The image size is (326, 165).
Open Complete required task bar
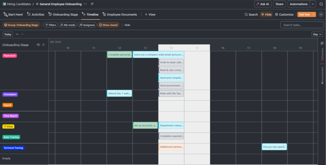click(x=171, y=136)
